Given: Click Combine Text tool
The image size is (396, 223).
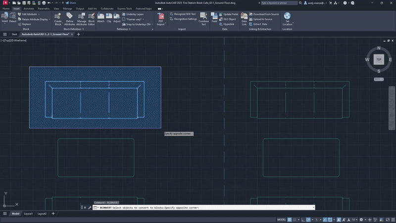Looking at the screenshot, I should [x=203, y=19].
